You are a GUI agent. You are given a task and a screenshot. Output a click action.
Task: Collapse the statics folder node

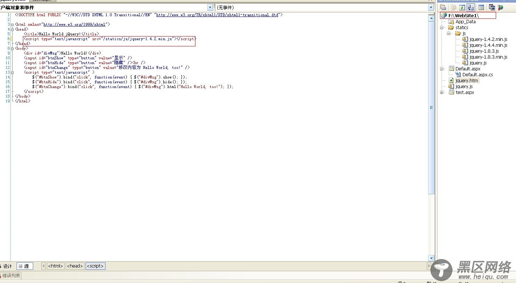[x=442, y=28]
